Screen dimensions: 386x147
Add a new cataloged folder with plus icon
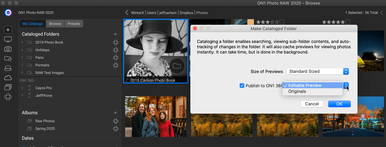115,34
